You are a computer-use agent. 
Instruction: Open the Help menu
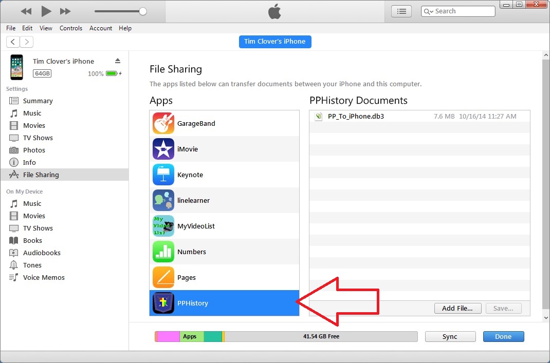(x=125, y=28)
